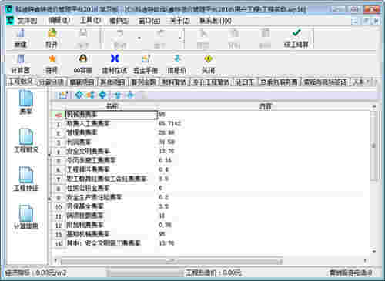The width and height of the screenshot is (385, 281).
Task: Click the blue arrows icon beside 五金手册
Action: 176,64
